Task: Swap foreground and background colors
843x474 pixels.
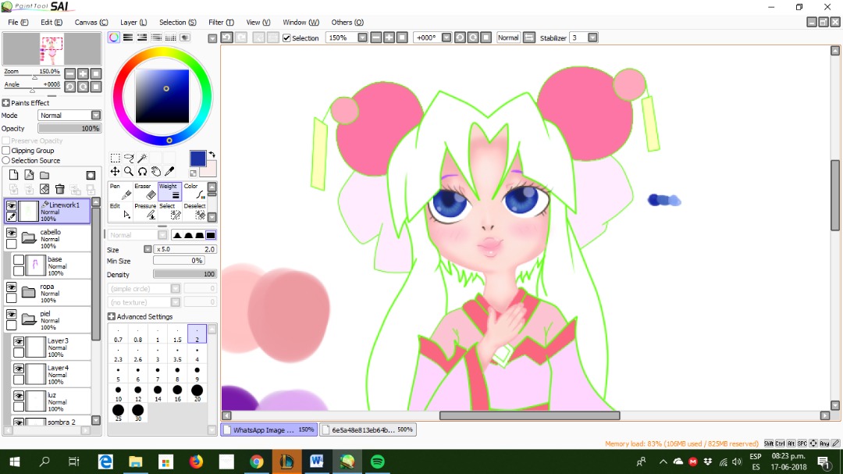Action: pyautogui.click(x=212, y=155)
